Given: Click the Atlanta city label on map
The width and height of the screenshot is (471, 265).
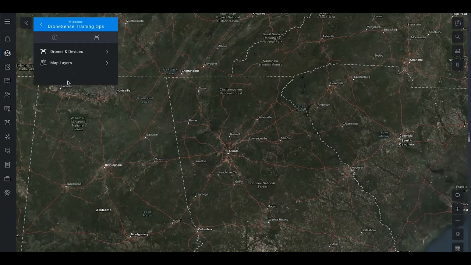Looking at the screenshot, I should pos(234,151).
